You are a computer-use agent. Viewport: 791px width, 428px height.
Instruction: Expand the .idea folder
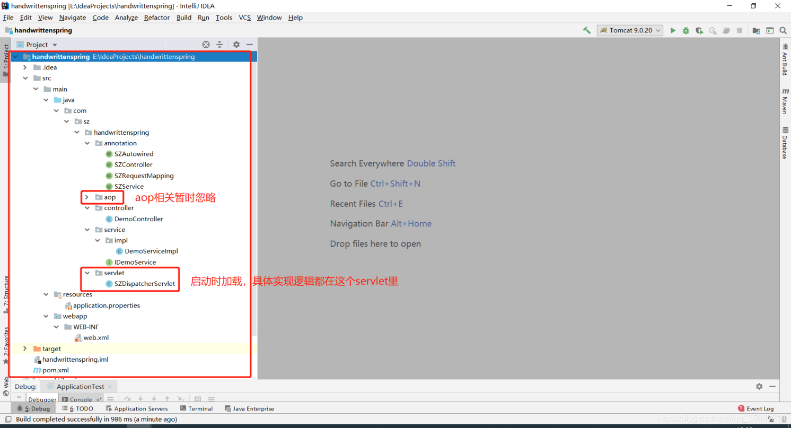pyautogui.click(x=25, y=67)
